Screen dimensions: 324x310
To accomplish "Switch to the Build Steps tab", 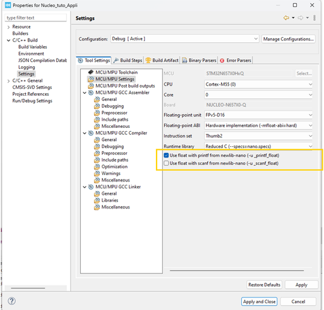I will coord(128,60).
